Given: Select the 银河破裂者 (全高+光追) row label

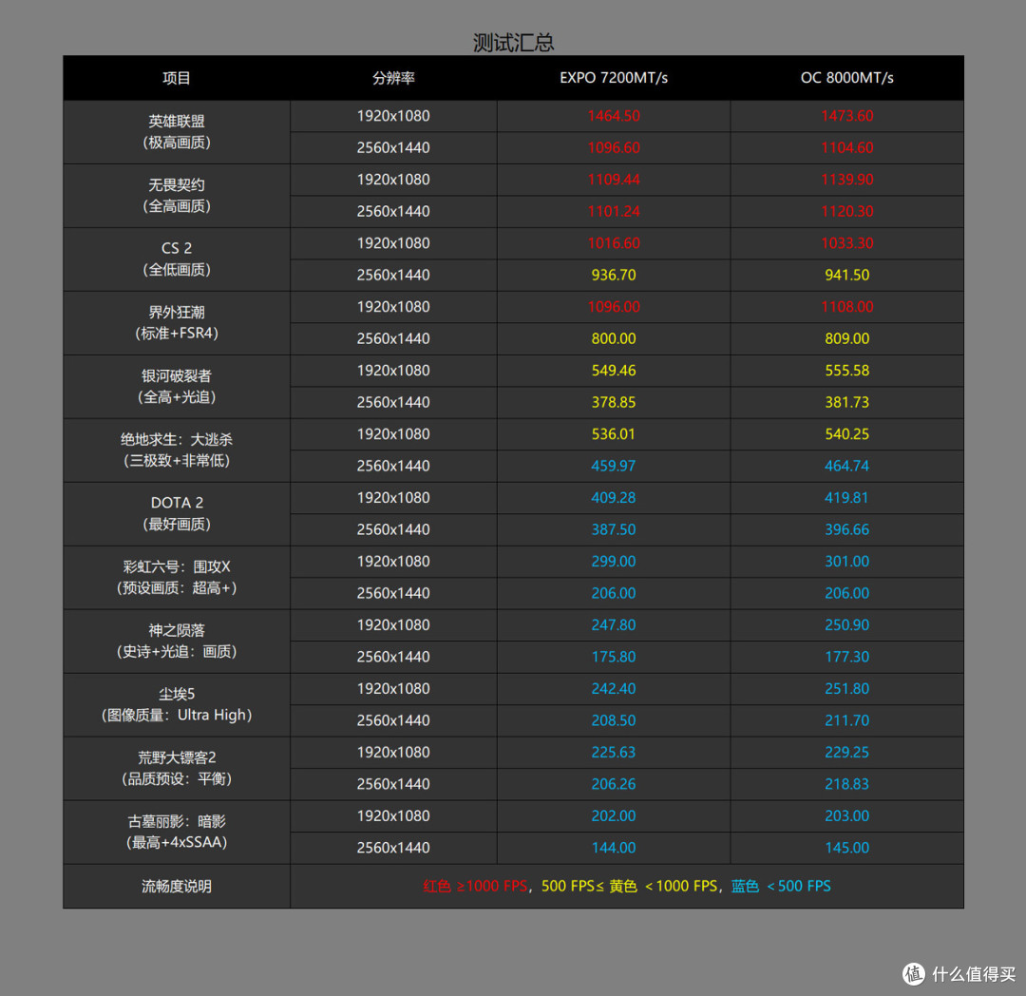Looking at the screenshot, I should click(176, 386).
